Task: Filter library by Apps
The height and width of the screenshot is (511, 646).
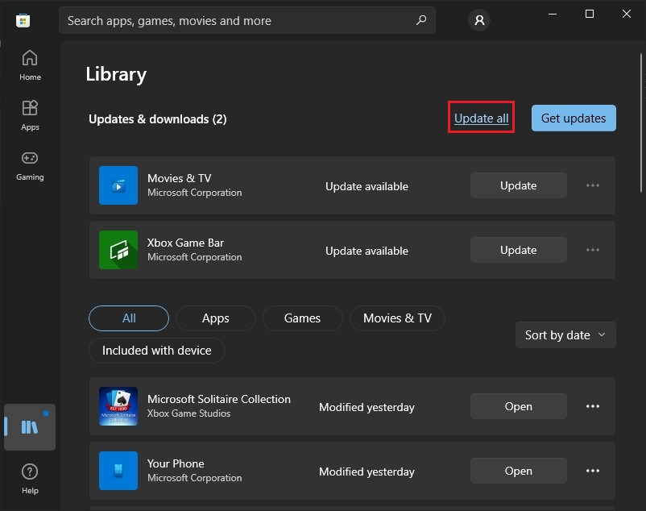Action: coord(216,318)
